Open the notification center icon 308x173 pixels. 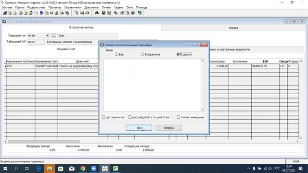click(300, 169)
